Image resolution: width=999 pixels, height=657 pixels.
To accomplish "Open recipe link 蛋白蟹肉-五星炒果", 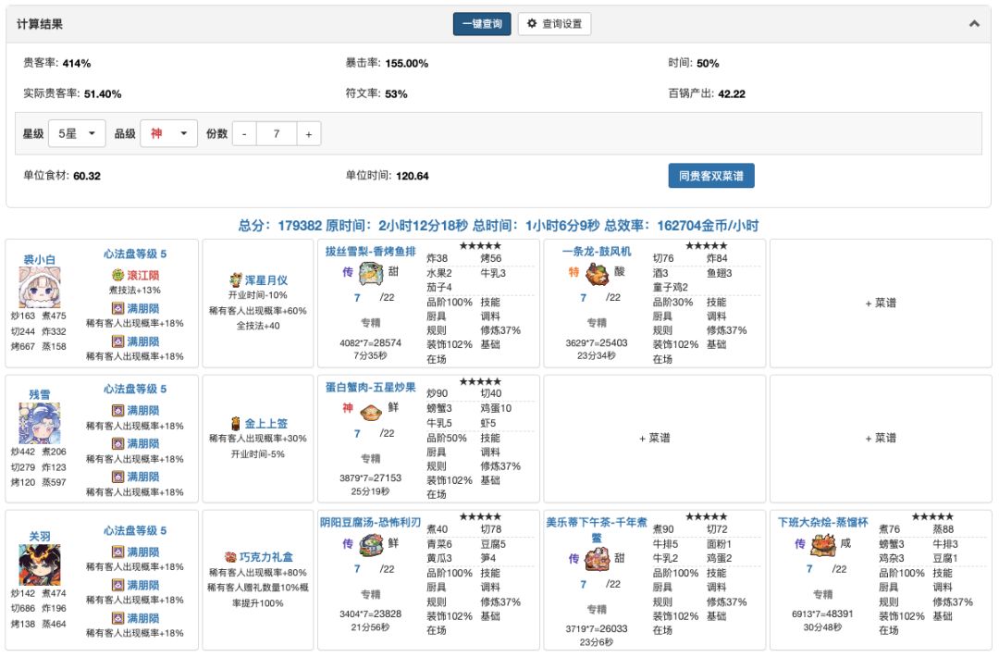I will pos(370,387).
